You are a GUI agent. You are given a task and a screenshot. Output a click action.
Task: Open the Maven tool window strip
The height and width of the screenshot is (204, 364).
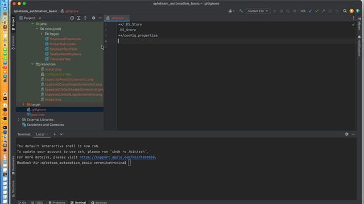pyautogui.click(x=359, y=24)
